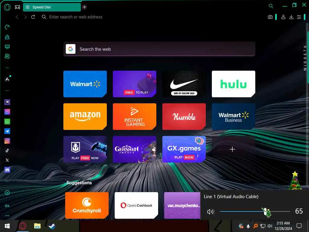Open Telegram in sidebar
The height and width of the screenshot is (232, 309).
[7, 131]
